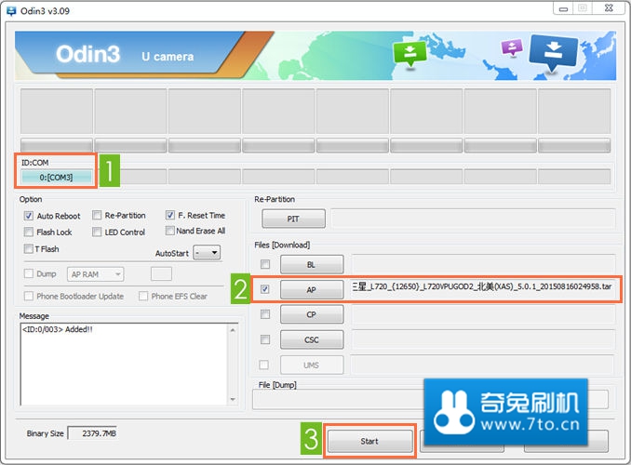Tick the UMS file checkbox
631x465 pixels.
coord(264,365)
